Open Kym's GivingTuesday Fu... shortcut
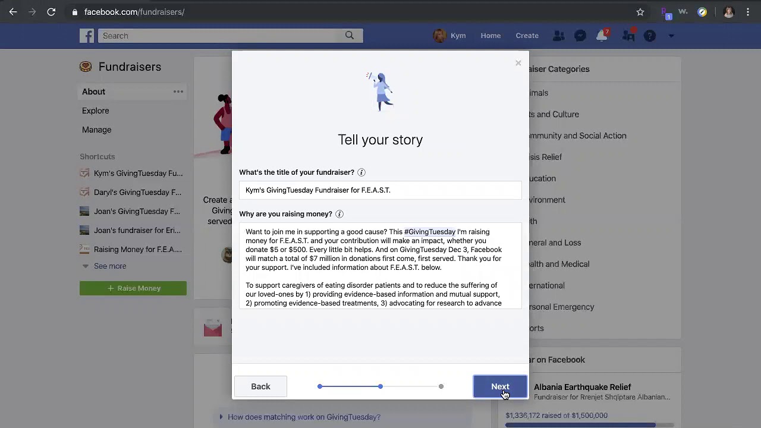 click(131, 173)
